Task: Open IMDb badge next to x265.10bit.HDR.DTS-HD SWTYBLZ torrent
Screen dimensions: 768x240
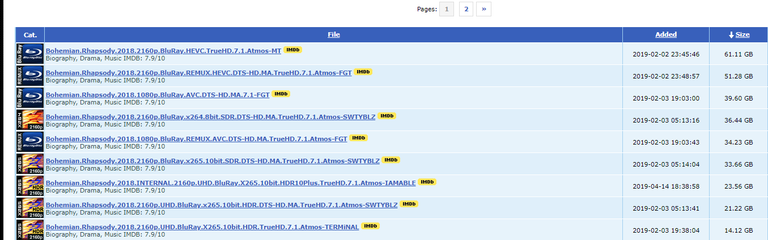Action: pyautogui.click(x=409, y=204)
